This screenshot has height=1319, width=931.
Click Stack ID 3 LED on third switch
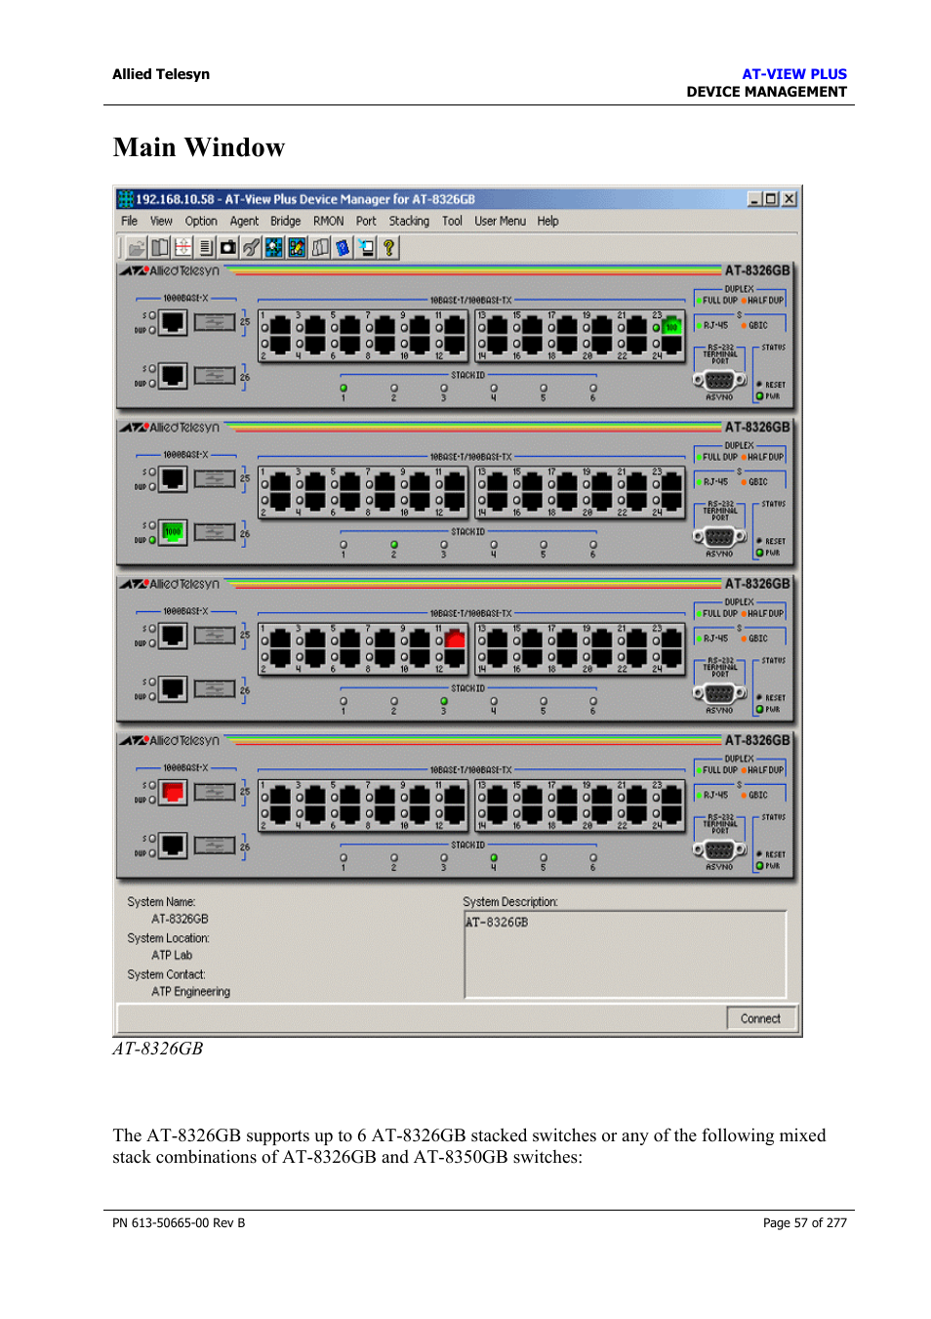point(444,701)
